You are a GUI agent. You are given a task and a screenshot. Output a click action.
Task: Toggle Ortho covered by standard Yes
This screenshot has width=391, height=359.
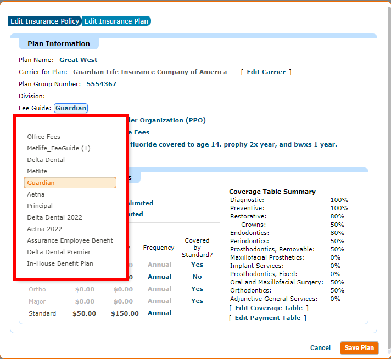[197, 289]
